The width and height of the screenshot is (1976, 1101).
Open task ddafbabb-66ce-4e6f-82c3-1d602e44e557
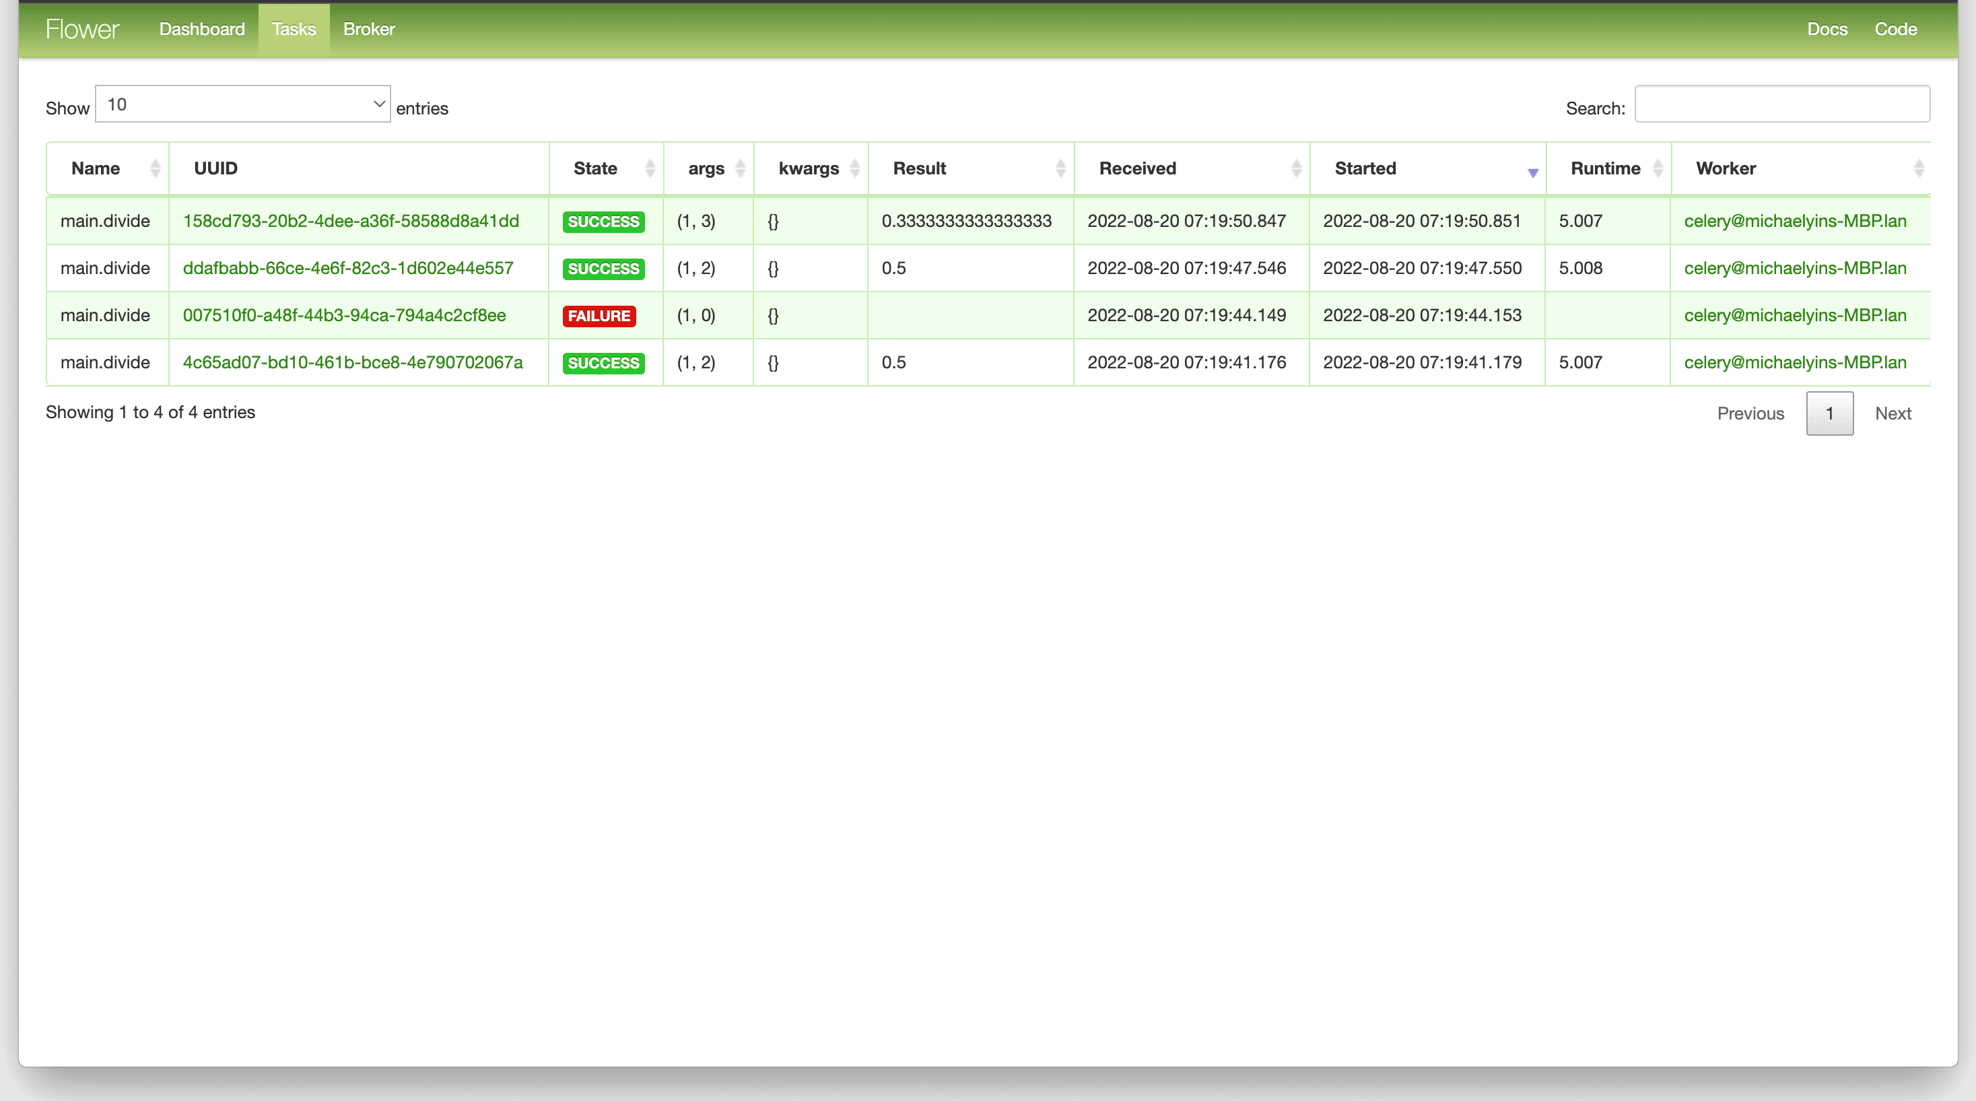coord(348,268)
